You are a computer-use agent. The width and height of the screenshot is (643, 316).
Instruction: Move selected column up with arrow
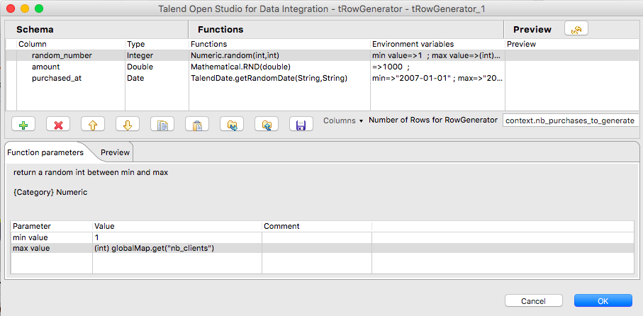(93, 124)
